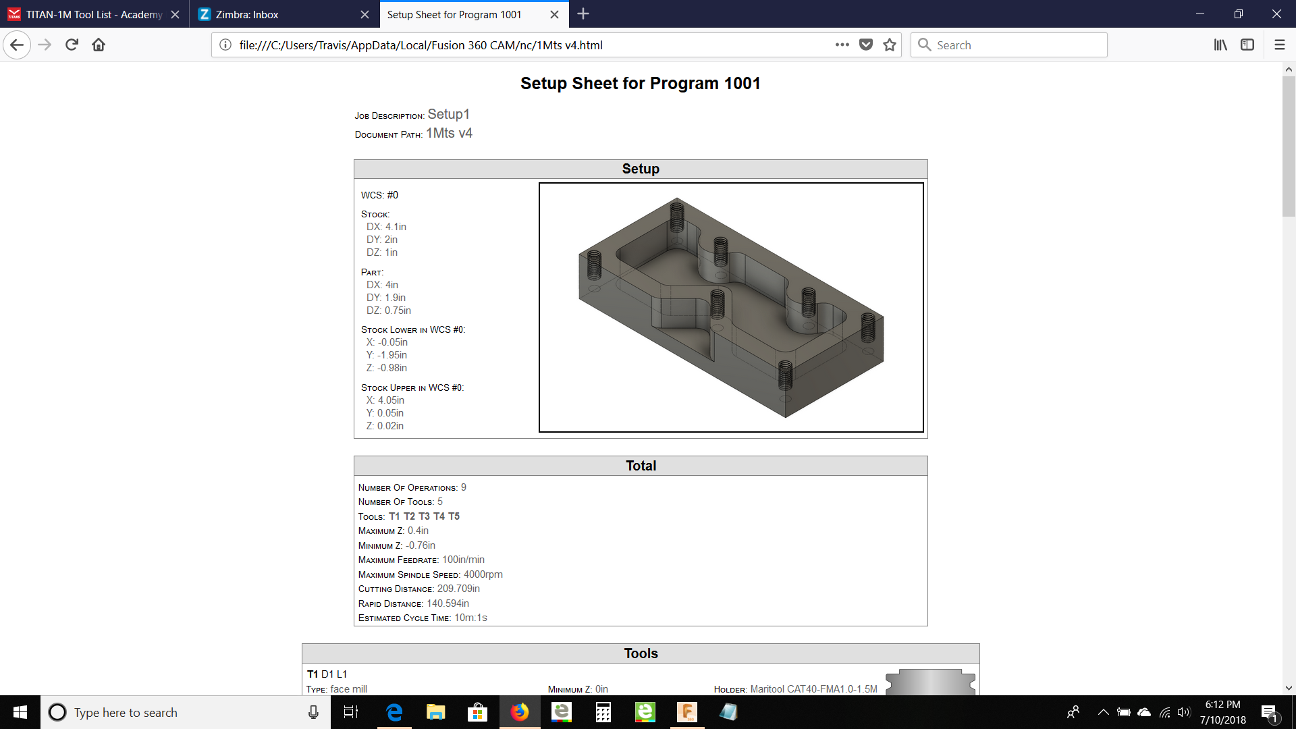Viewport: 1296px width, 729px height.
Task: Open the Library bookmarks icon
Action: [1220, 45]
